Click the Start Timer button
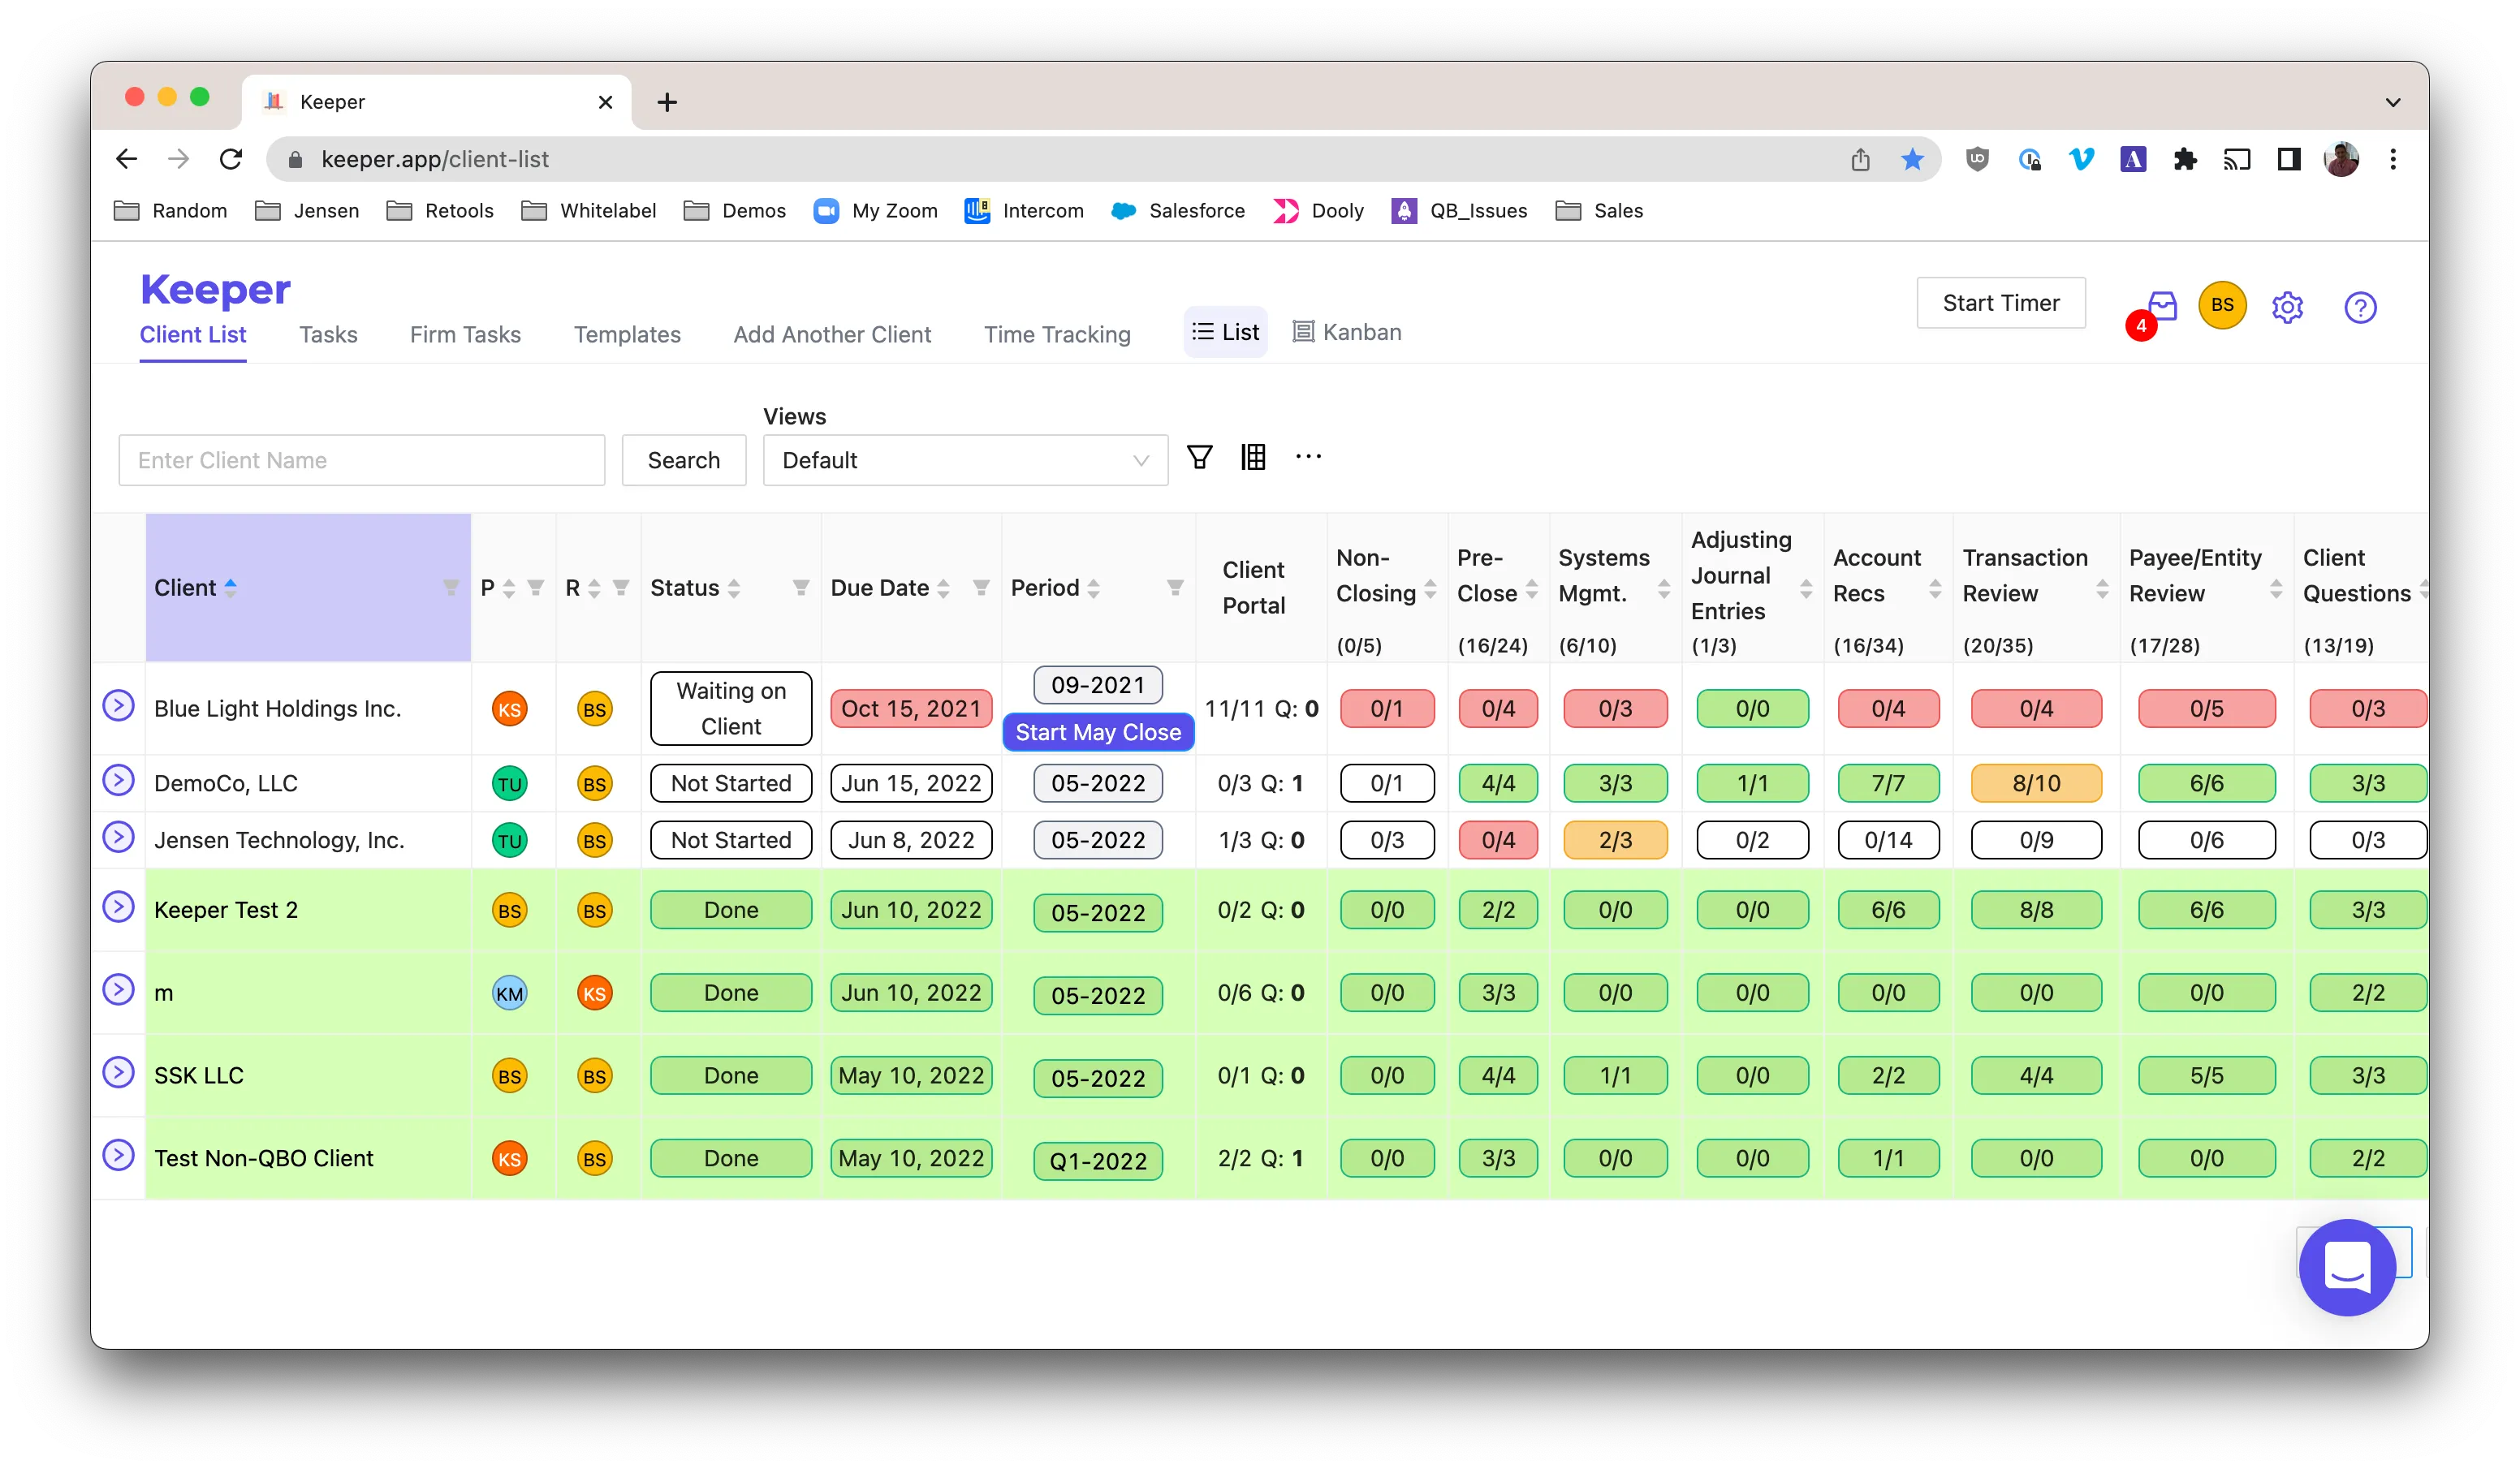 coord(2000,303)
